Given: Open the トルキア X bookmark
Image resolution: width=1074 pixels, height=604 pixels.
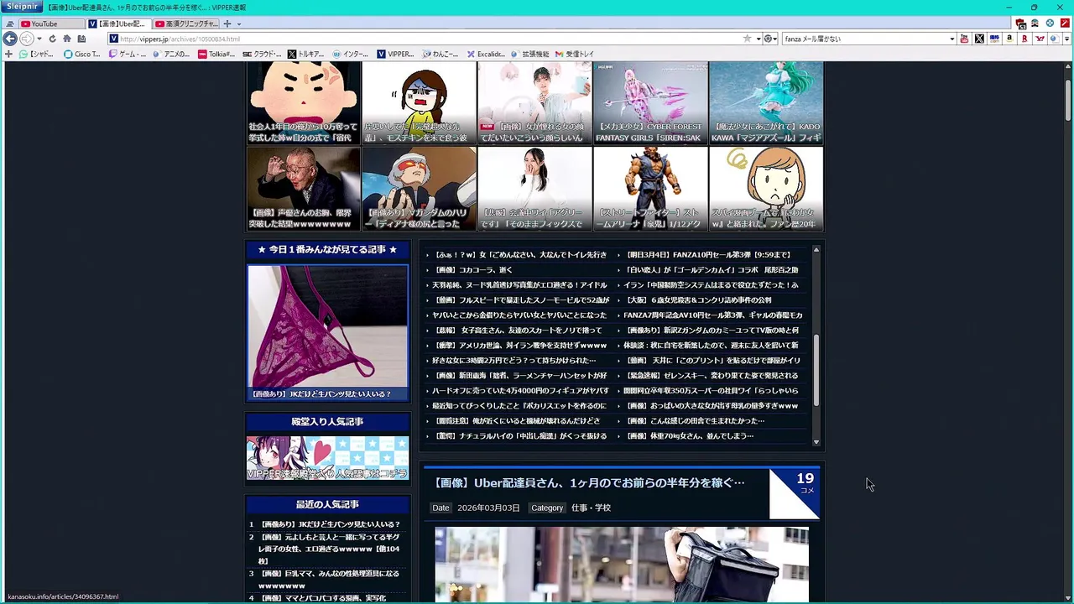Looking at the screenshot, I should point(306,54).
